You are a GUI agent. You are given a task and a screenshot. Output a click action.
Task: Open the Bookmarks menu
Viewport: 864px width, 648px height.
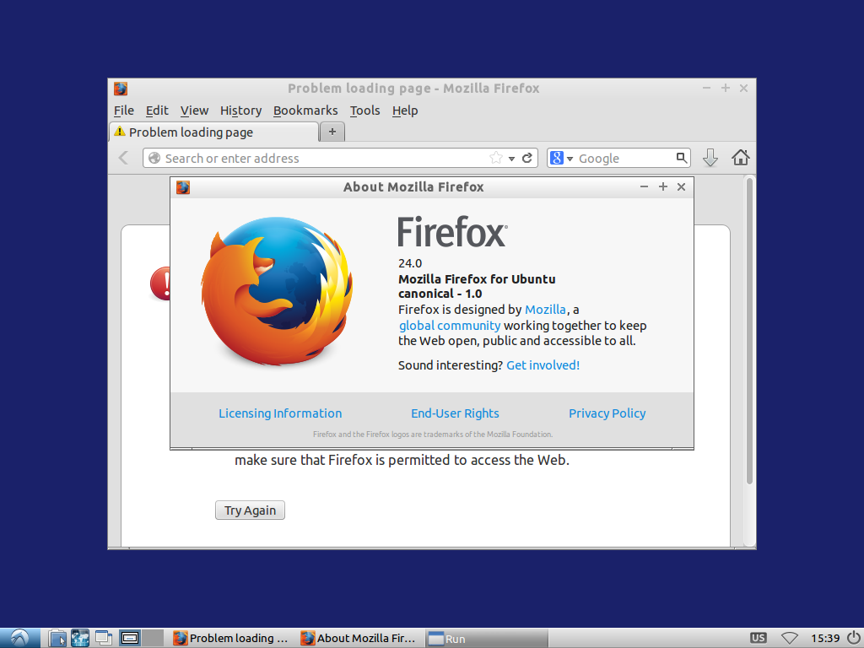[305, 111]
